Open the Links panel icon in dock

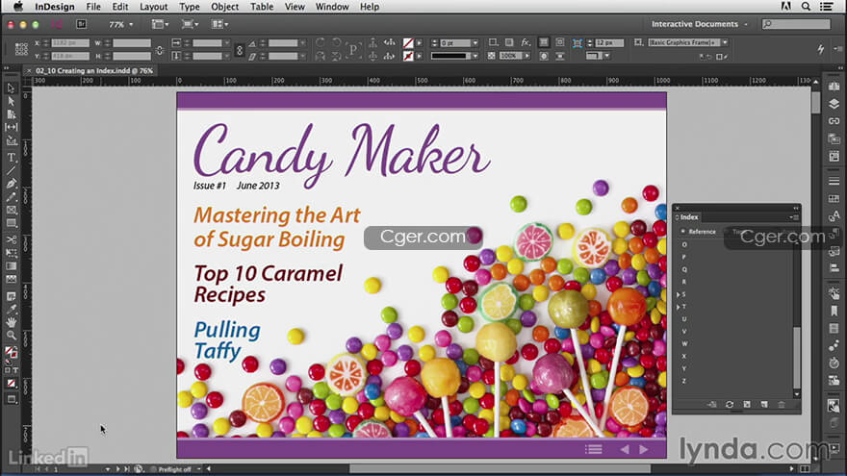pos(834,121)
